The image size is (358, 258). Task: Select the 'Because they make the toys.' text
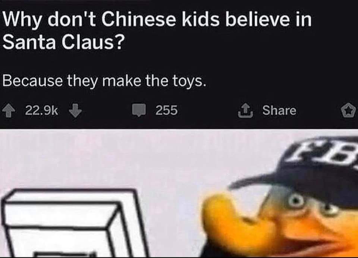(x=104, y=81)
